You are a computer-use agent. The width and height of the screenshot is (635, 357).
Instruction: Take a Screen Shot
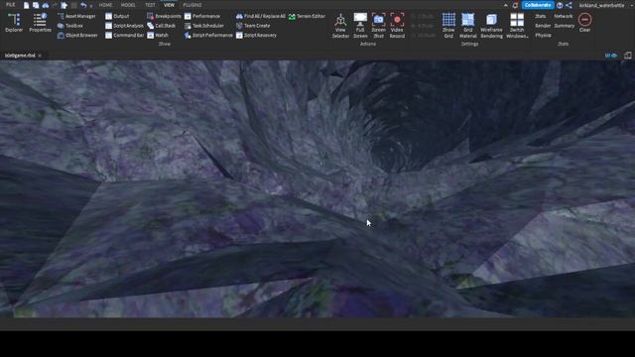(x=379, y=26)
